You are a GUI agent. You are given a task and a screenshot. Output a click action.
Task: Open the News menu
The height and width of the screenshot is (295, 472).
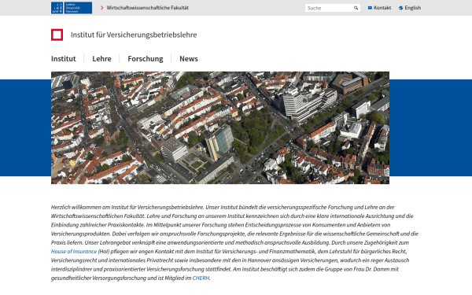(189, 59)
